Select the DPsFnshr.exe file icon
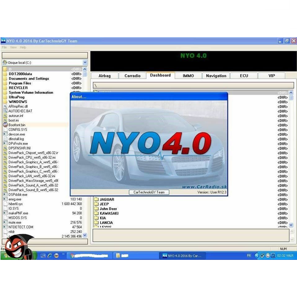Screen dimensions: 297x297 tap(5, 143)
